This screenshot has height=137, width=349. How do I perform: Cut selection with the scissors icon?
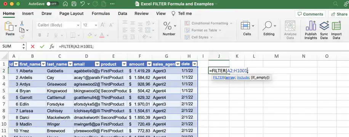(22, 23)
